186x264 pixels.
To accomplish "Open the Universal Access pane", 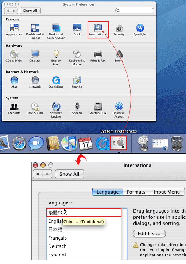I will pos(119,110).
